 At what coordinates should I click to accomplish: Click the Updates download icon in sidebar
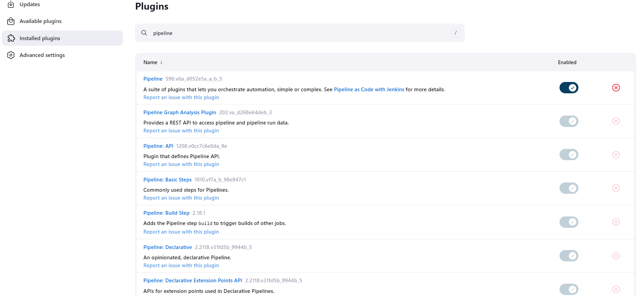(x=11, y=4)
